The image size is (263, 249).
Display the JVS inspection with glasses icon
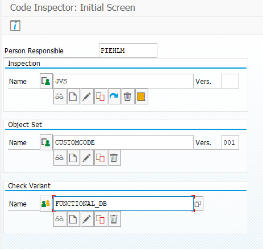(x=60, y=96)
